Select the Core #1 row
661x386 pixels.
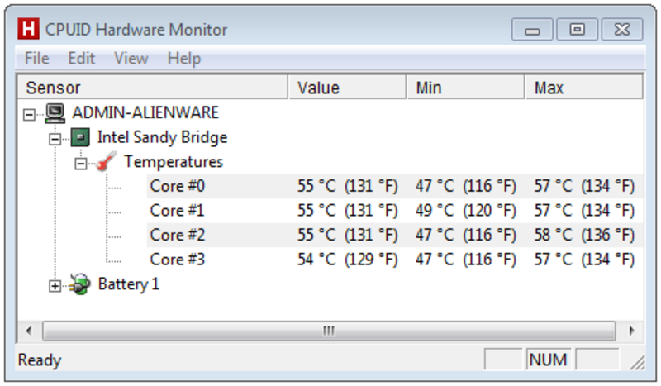pyautogui.click(x=395, y=211)
